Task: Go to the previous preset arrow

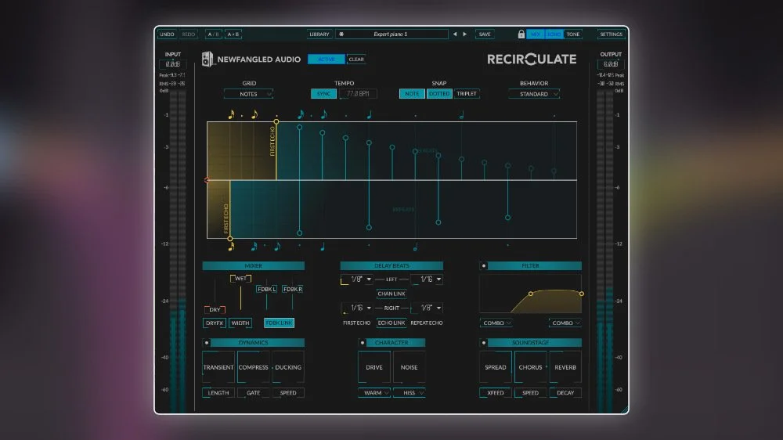Action: (454, 34)
